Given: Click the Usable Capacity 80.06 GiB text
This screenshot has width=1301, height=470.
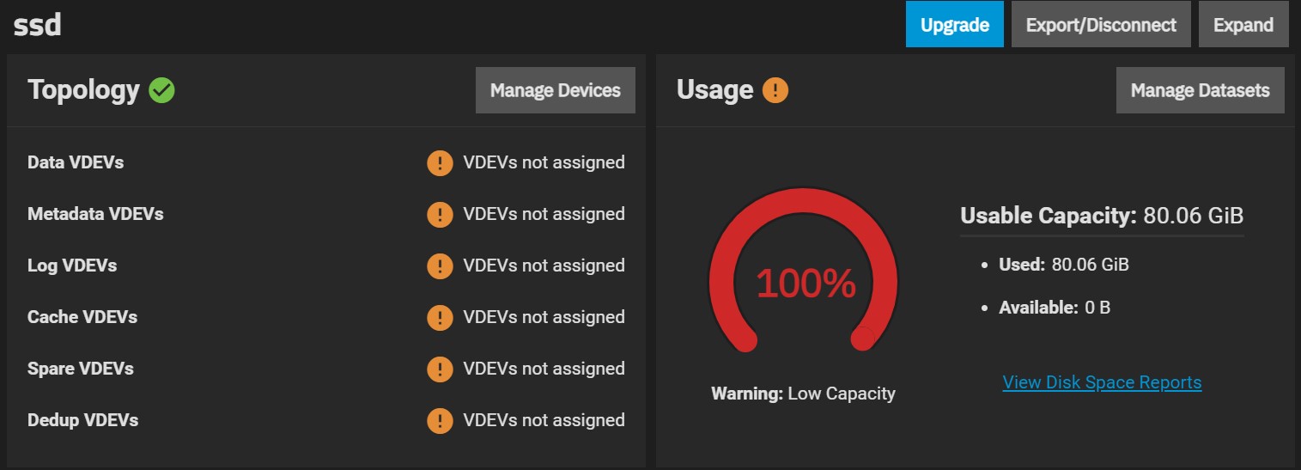Looking at the screenshot, I should click(x=1102, y=215).
